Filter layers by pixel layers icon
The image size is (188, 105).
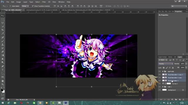click(170, 60)
